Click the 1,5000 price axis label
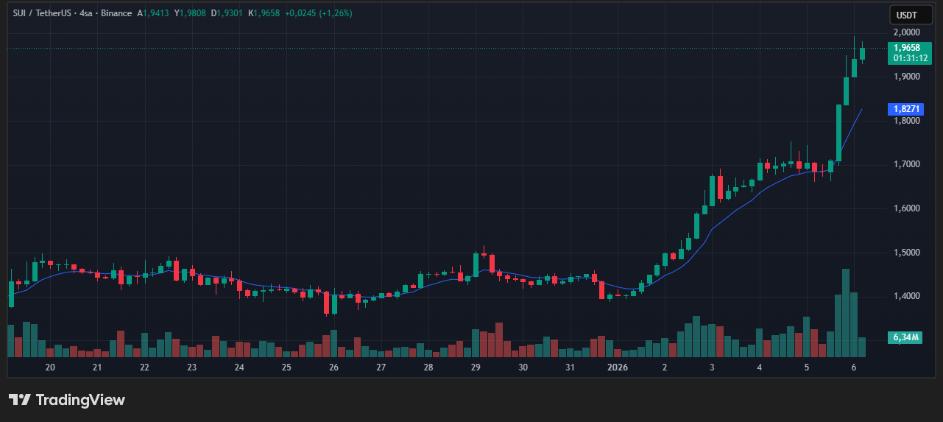The height and width of the screenshot is (422, 943). pos(905,253)
